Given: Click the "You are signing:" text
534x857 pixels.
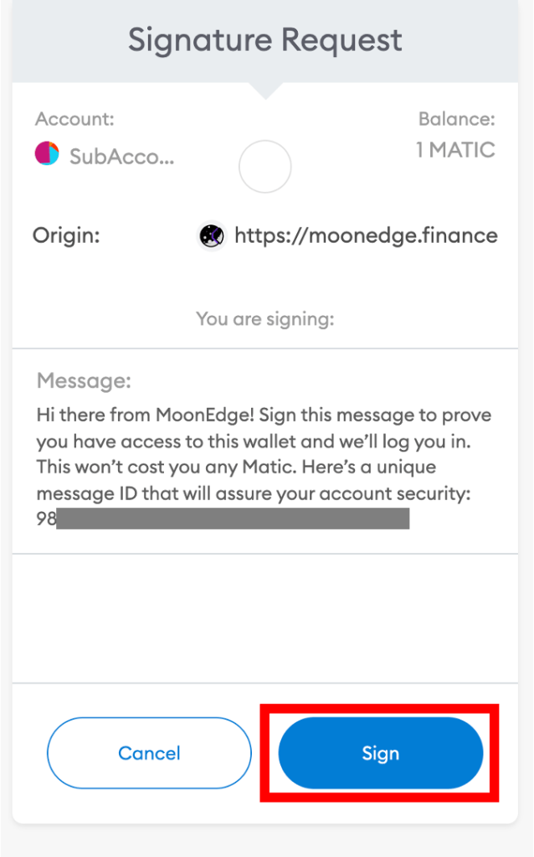Looking at the screenshot, I should tap(264, 318).
